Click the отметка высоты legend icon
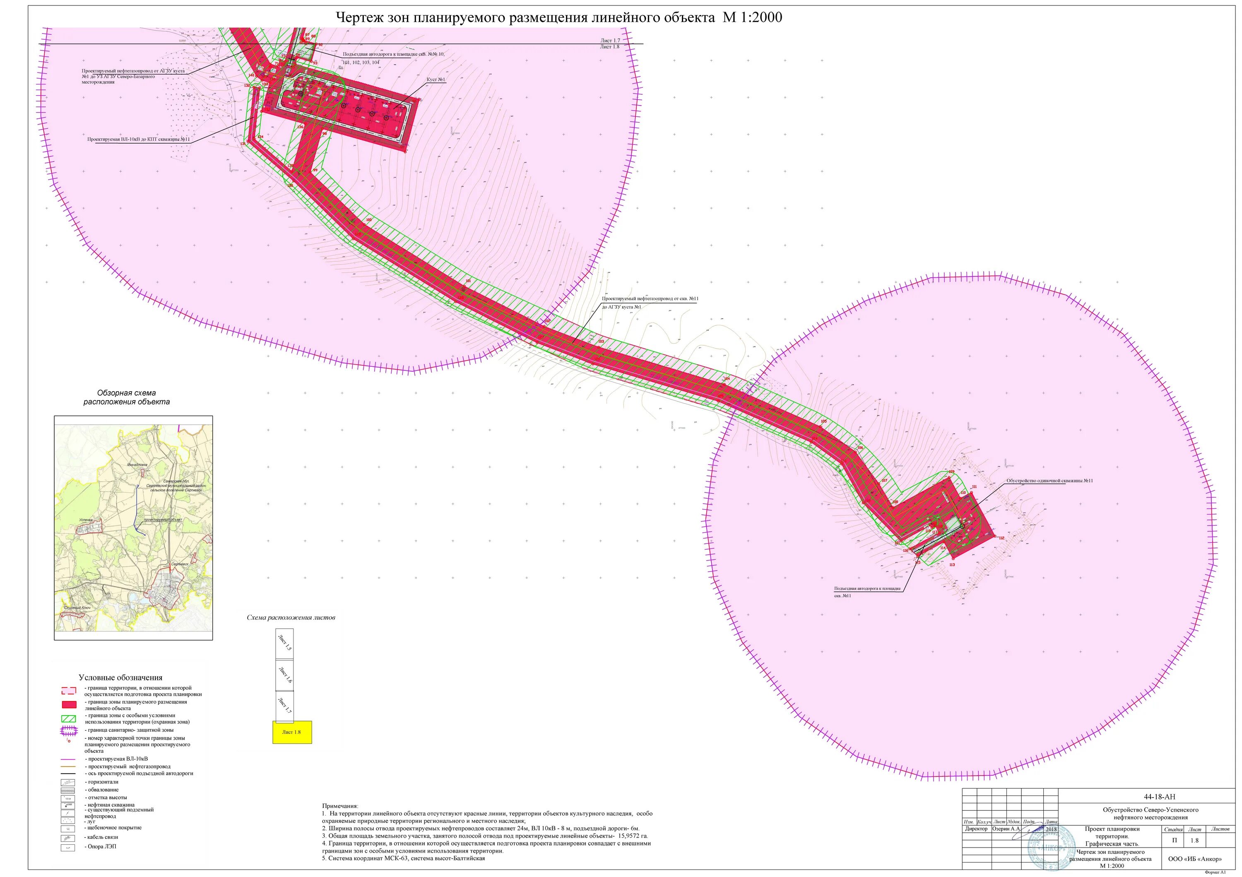The image size is (1242, 877). pos(68,798)
